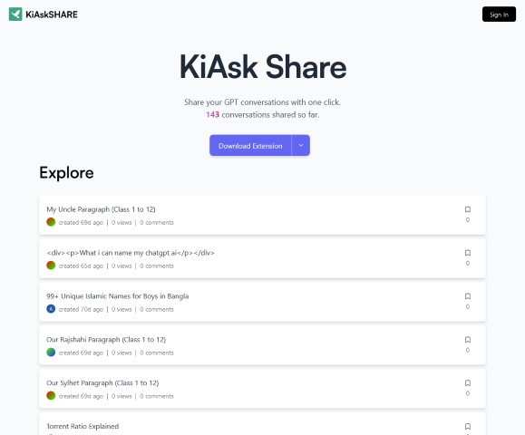Bookmark the Our Sylhet Paragraph conversation
The width and height of the screenshot is (525, 435).
point(468,383)
